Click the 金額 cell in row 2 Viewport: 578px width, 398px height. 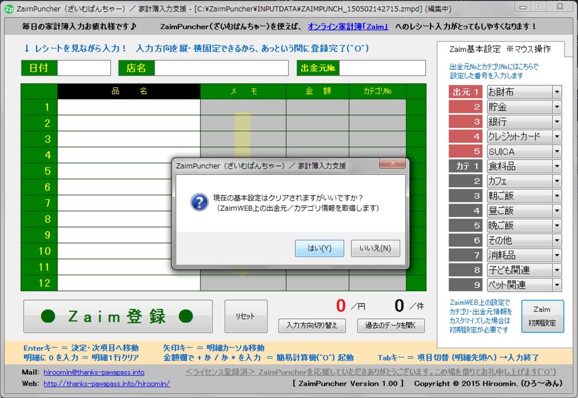click(317, 123)
